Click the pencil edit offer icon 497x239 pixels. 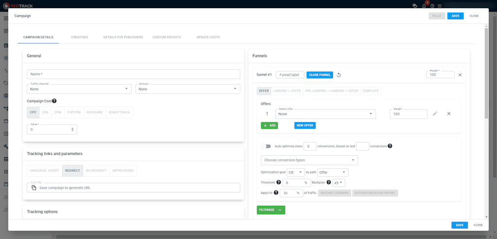[x=435, y=114]
